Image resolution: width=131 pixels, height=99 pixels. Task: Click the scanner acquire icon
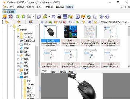click(65, 16)
